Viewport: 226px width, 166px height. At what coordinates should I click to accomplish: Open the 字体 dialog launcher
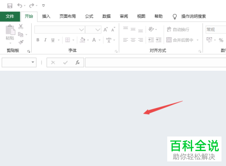[x=116, y=51]
